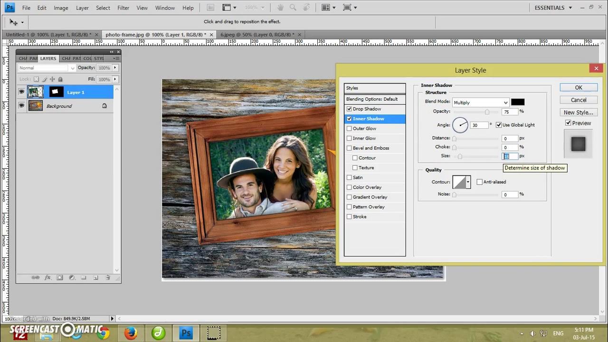Toggle Use Global Light checkbox
608x342 pixels.
(x=499, y=125)
